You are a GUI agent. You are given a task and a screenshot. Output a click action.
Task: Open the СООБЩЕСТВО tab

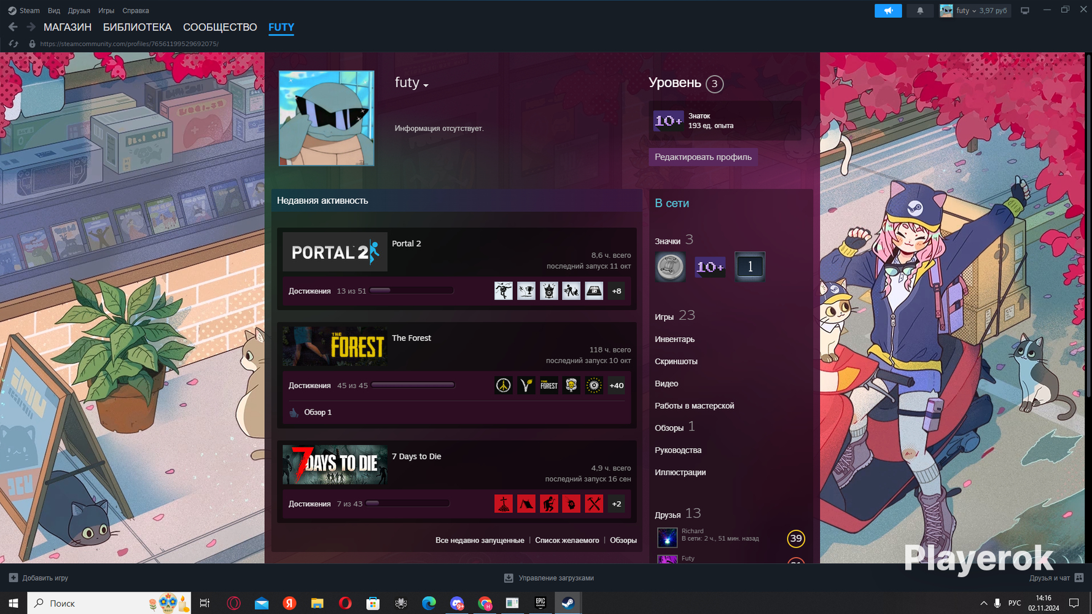pyautogui.click(x=220, y=27)
